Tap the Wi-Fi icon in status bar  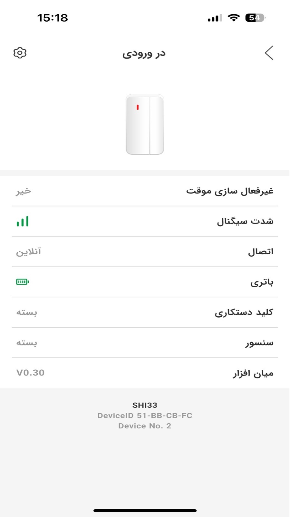(234, 18)
